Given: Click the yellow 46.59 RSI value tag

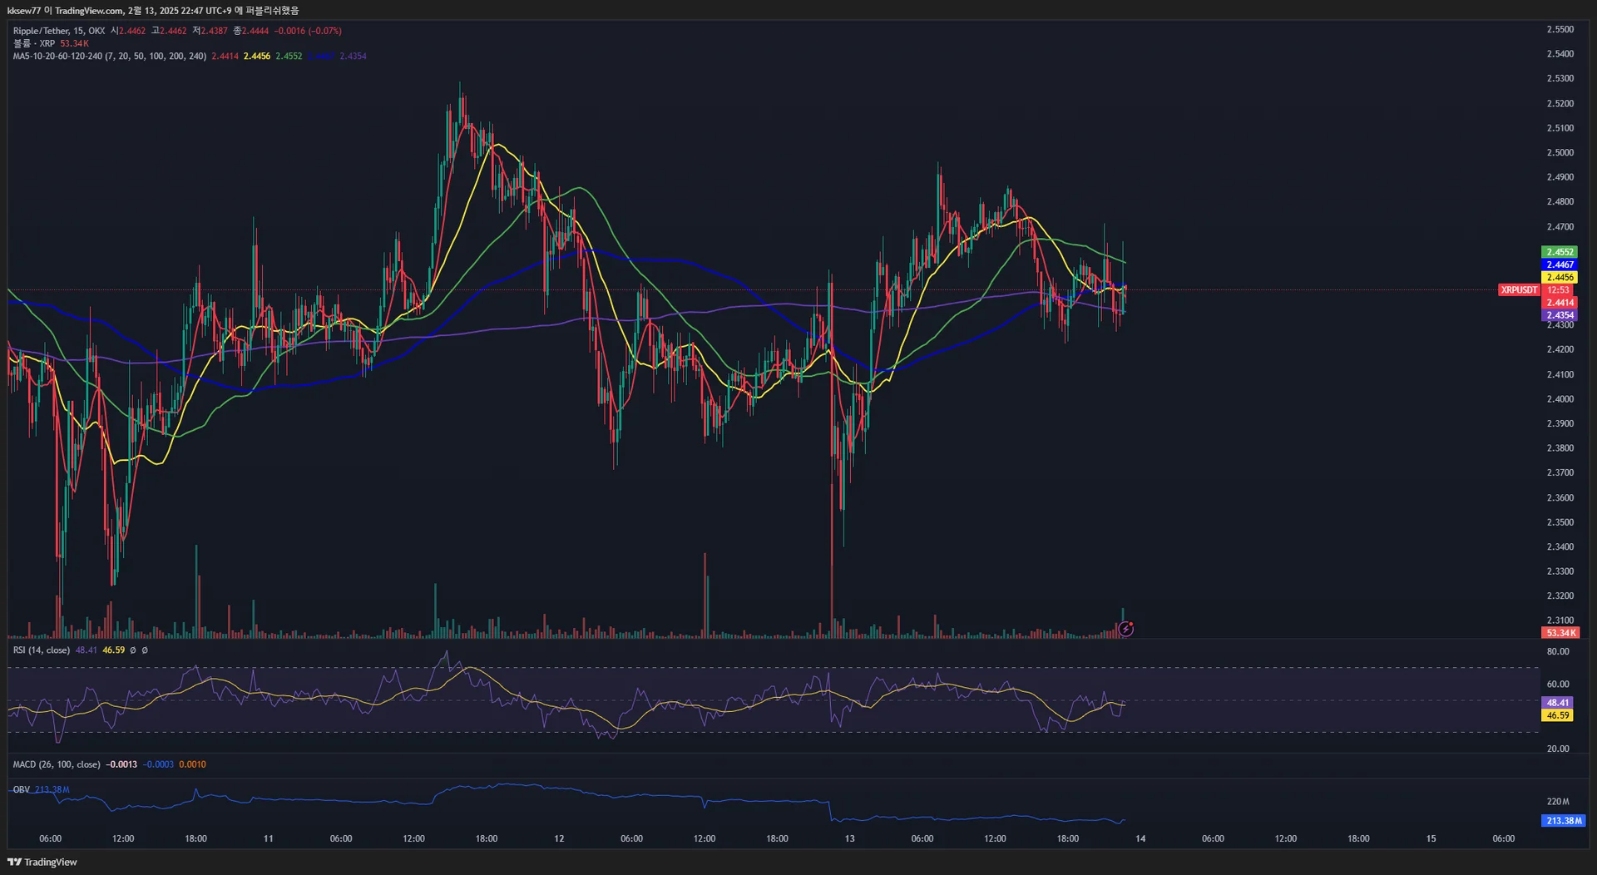Looking at the screenshot, I should [x=1558, y=715].
